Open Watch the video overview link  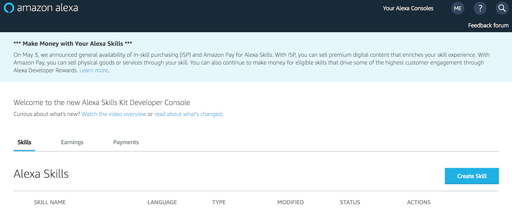[114, 114]
